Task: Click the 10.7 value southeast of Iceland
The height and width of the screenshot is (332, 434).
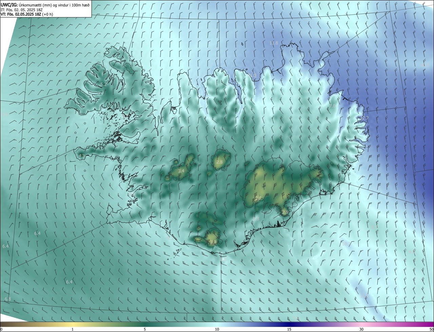Action: point(346,244)
